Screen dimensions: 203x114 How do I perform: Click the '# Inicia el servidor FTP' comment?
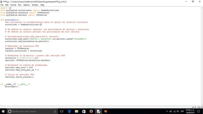(x=19, y=75)
